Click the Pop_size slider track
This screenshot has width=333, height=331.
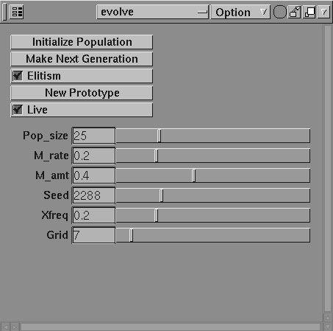pyautogui.click(x=213, y=136)
